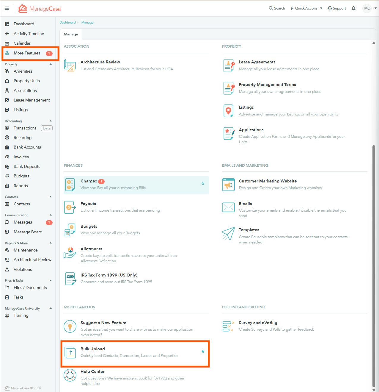Collapse the Communication sidebar section
The width and height of the screenshot is (379, 392).
point(51,215)
